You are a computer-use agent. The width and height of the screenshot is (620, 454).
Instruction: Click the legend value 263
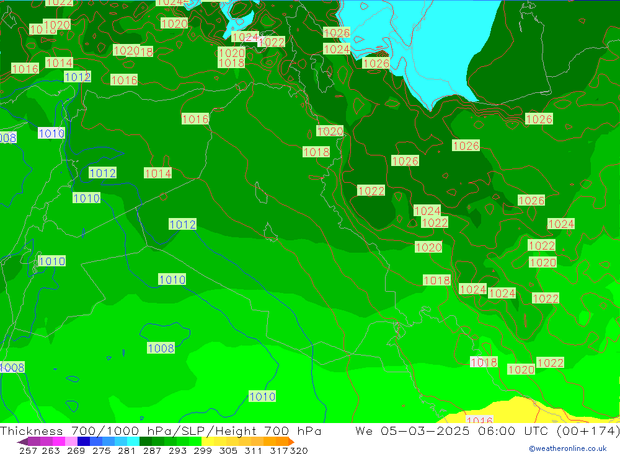pyautogui.click(x=51, y=450)
